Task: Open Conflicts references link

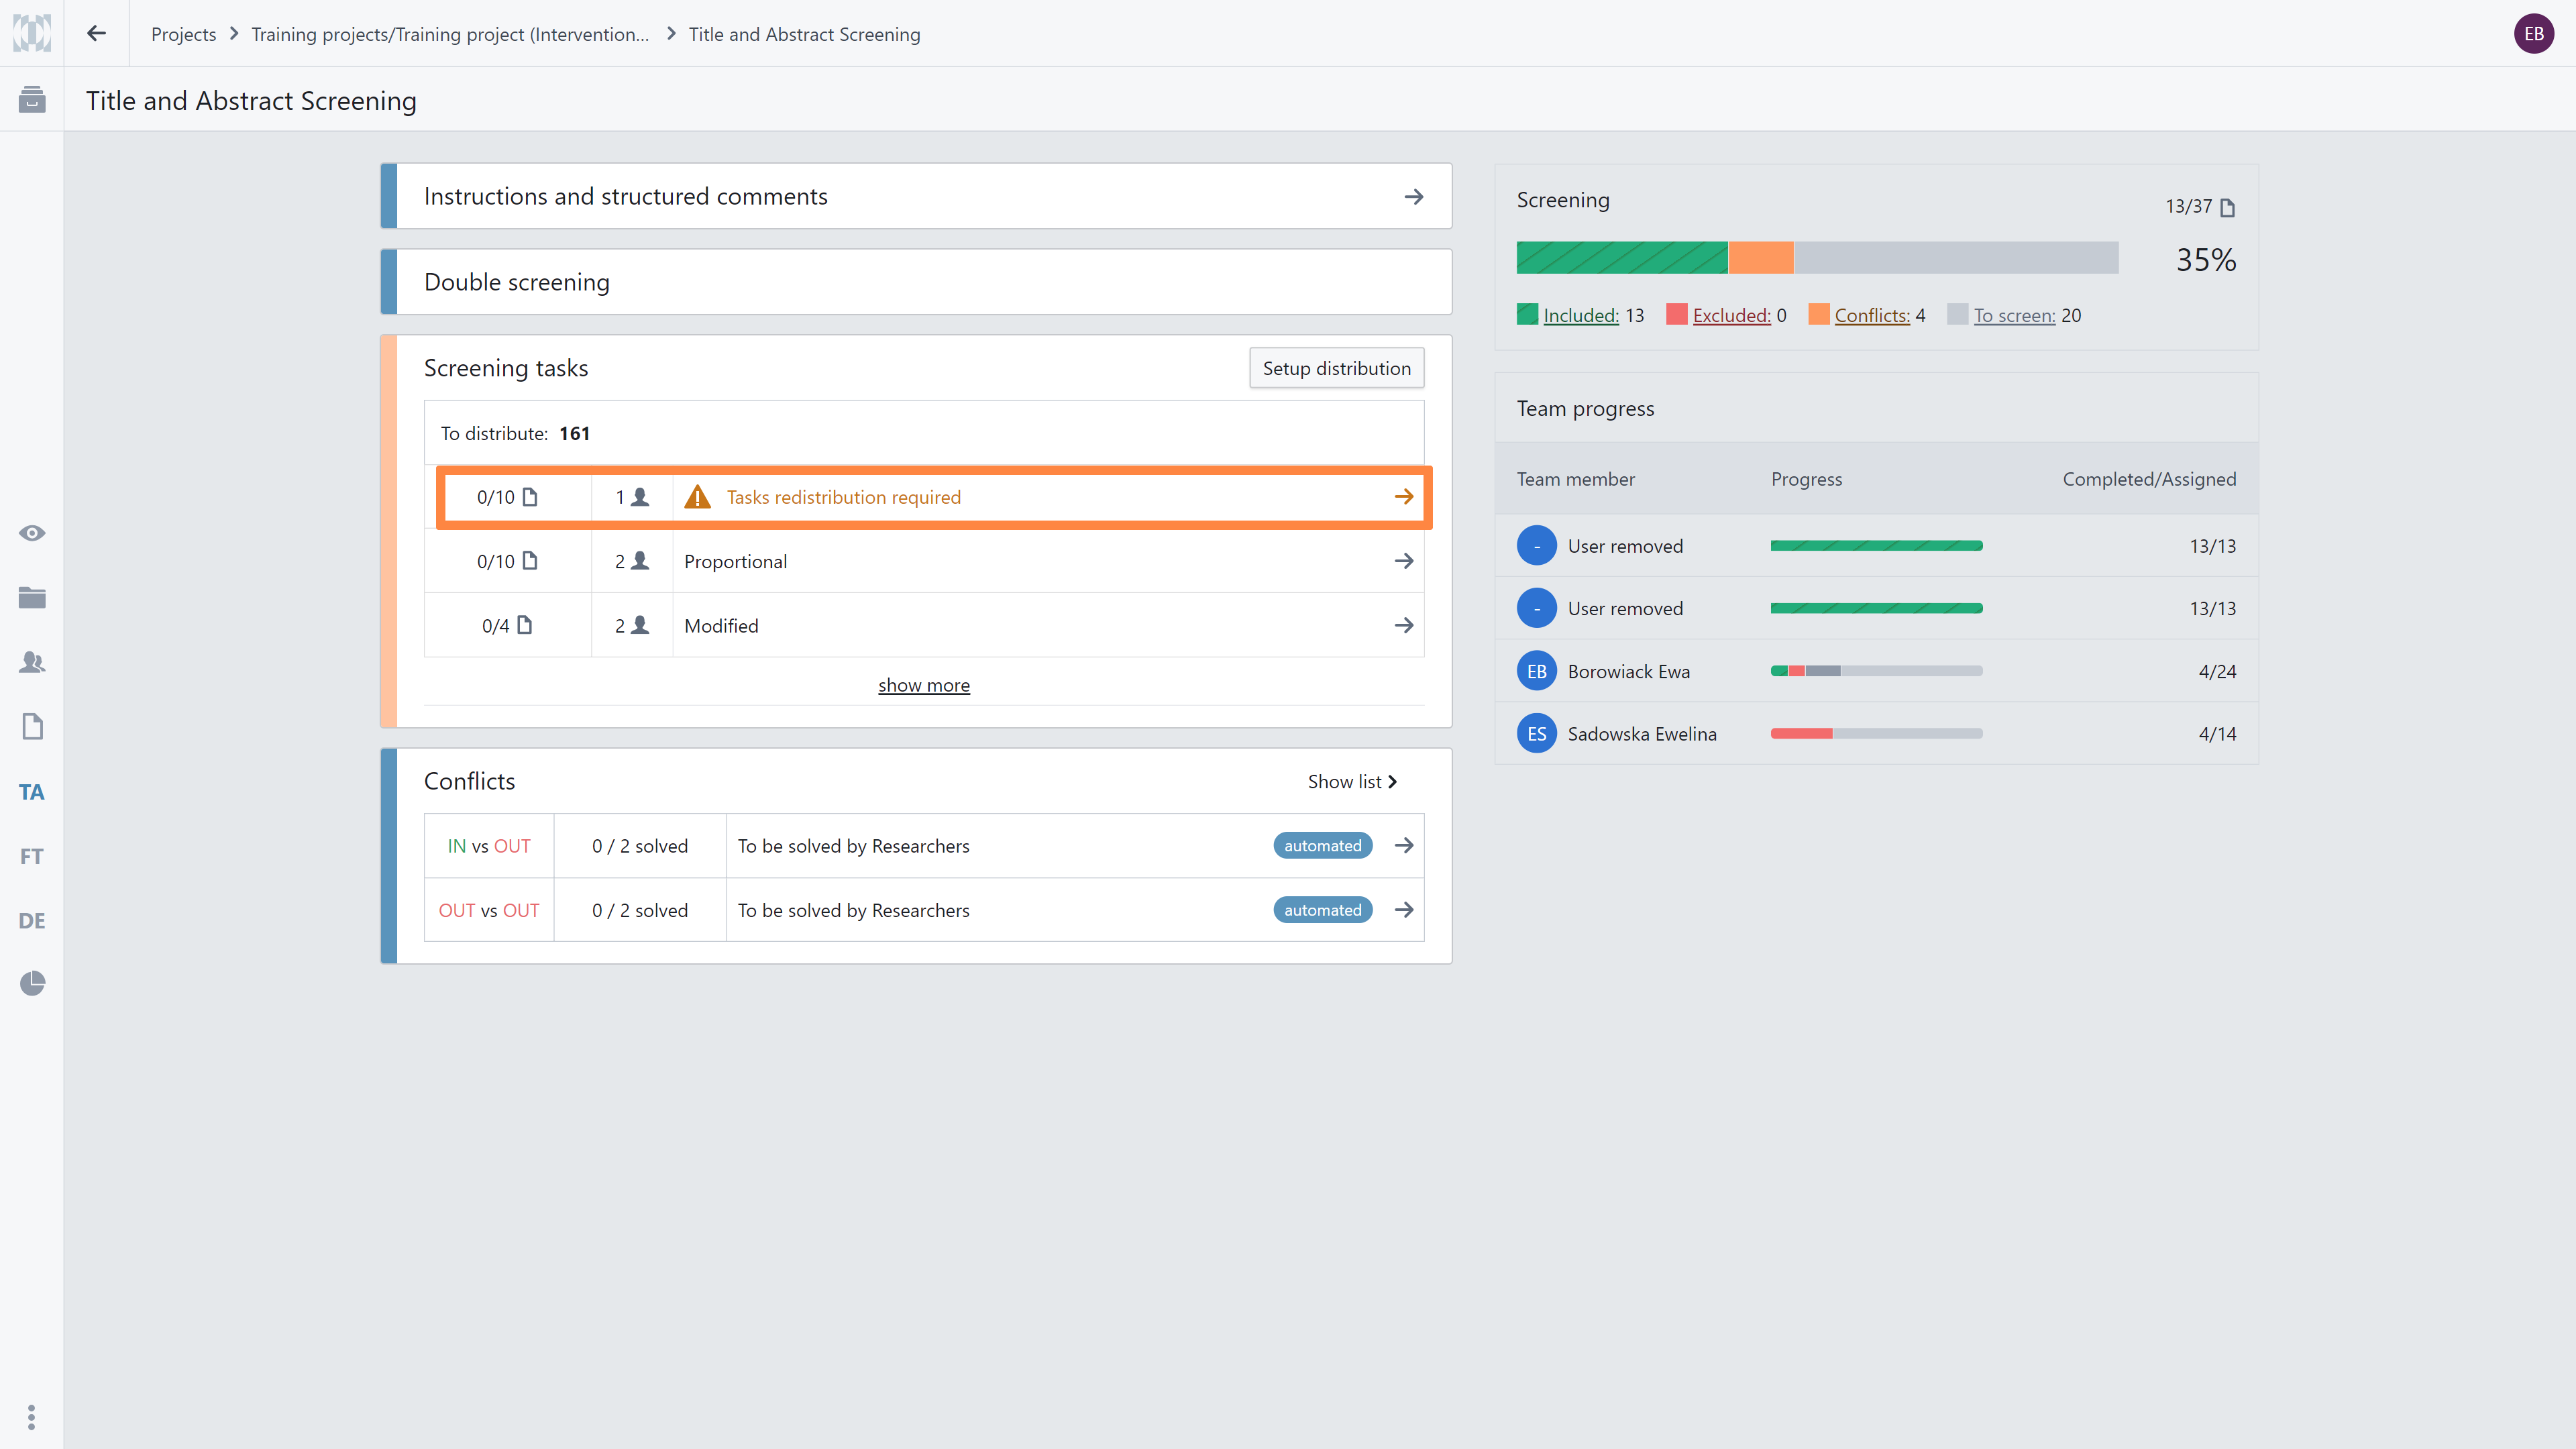Action: point(1872,315)
